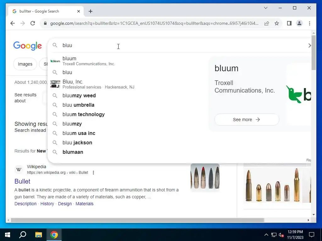
Task: Open File Explorer from taskbar
Action: click(38, 235)
